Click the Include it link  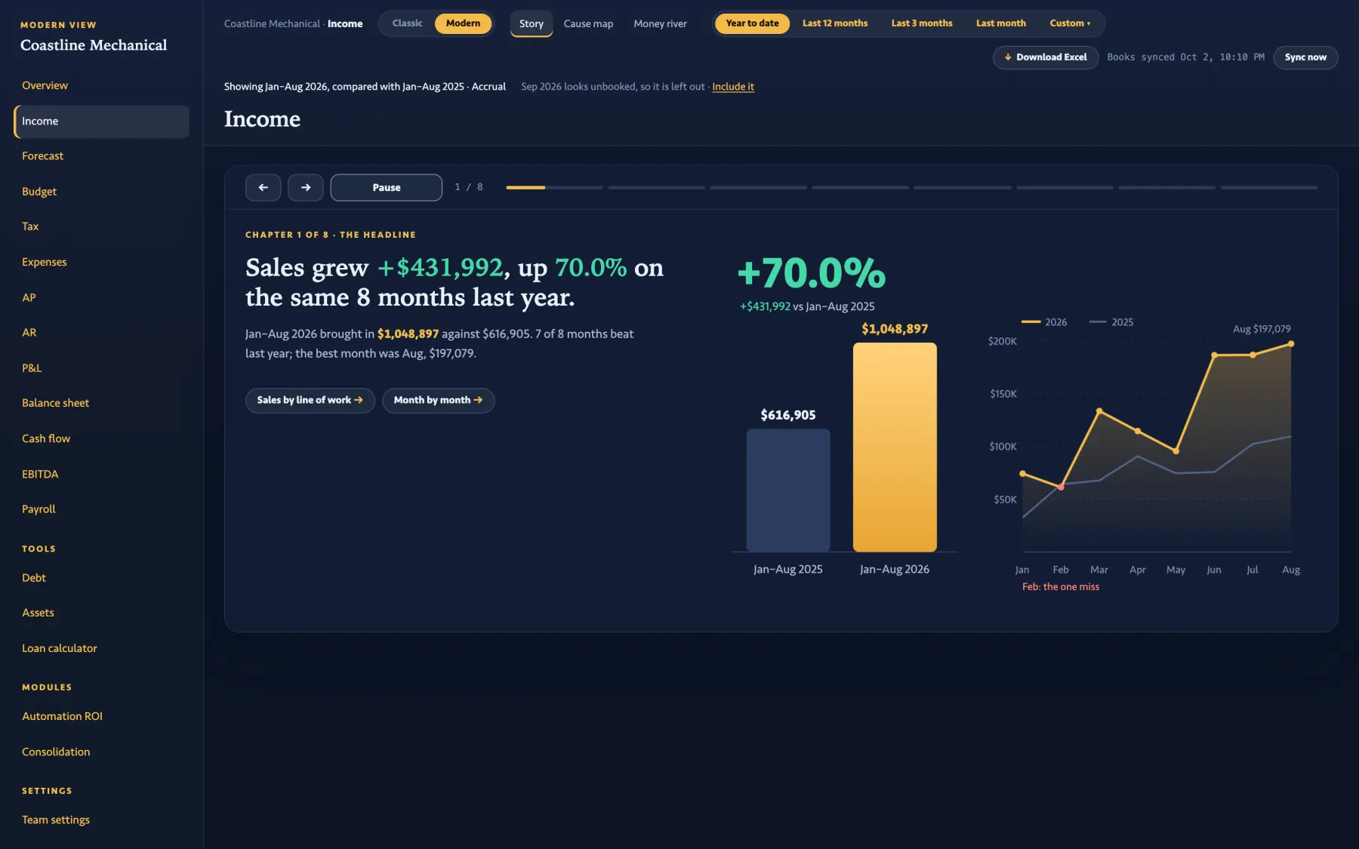[732, 87]
